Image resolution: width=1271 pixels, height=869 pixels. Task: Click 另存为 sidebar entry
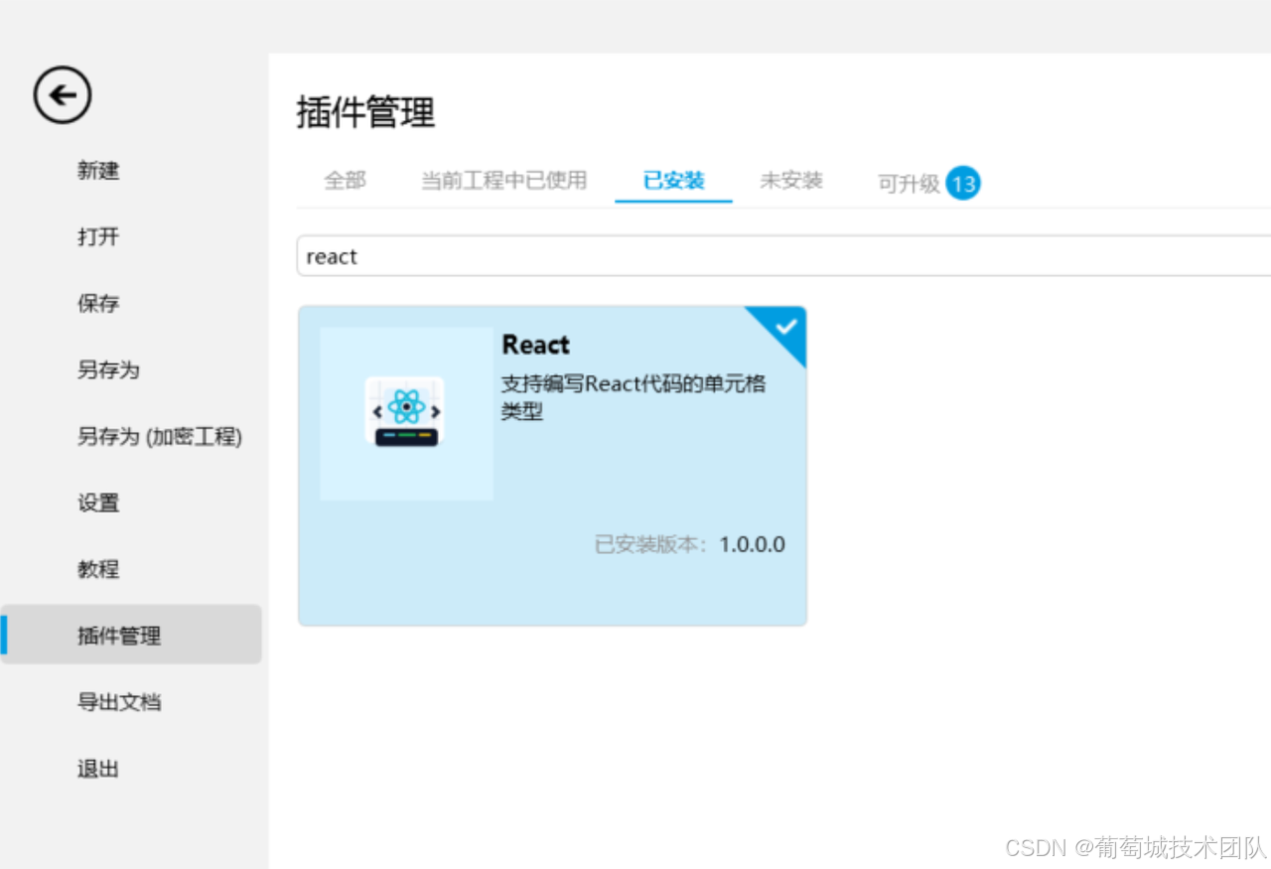pyautogui.click(x=108, y=370)
